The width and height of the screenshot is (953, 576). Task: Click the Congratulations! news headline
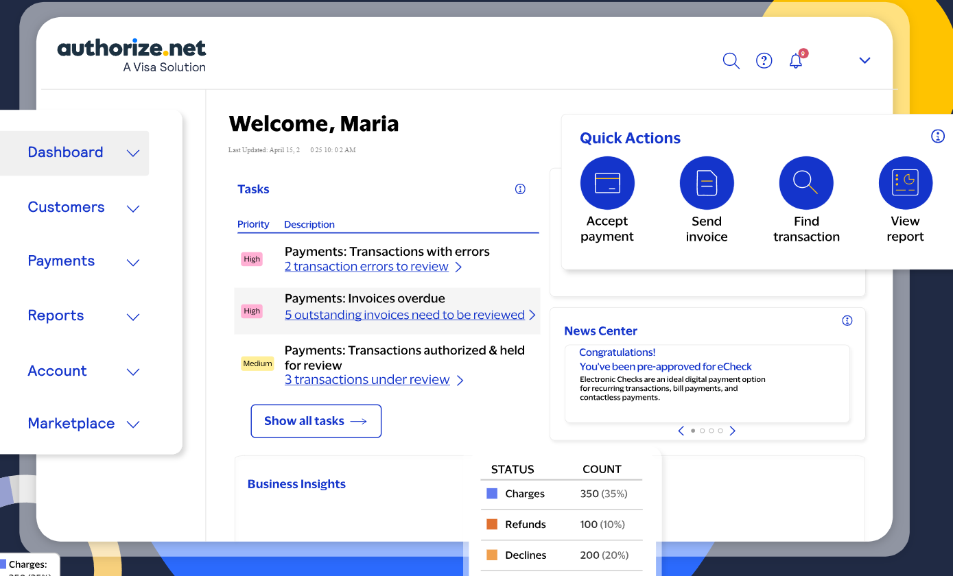[617, 352]
